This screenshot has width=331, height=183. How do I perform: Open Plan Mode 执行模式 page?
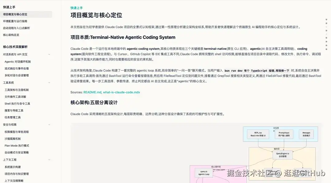coord(17,145)
